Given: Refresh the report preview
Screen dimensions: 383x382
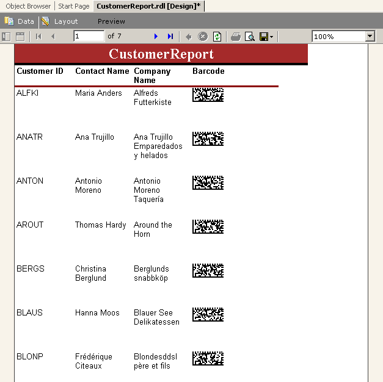Looking at the screenshot, I should click(x=217, y=37).
